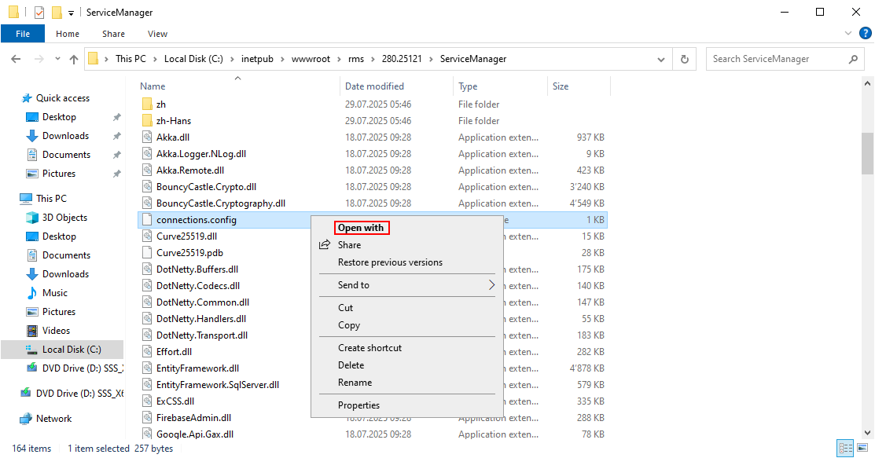Click the vertical scrollbar up arrow
Screen dimensions: 875x458
pyautogui.click(x=867, y=84)
